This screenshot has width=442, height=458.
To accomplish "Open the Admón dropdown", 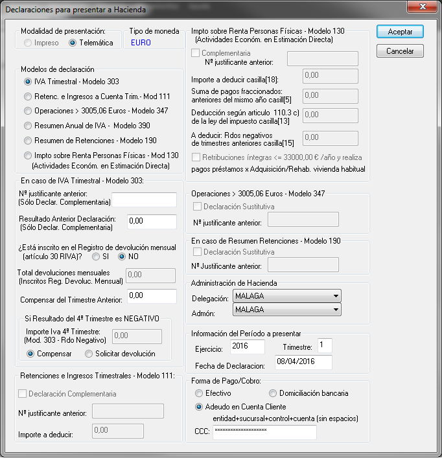I will click(287, 310).
